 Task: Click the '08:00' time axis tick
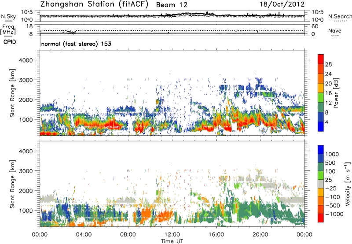pyautogui.click(x=128, y=235)
